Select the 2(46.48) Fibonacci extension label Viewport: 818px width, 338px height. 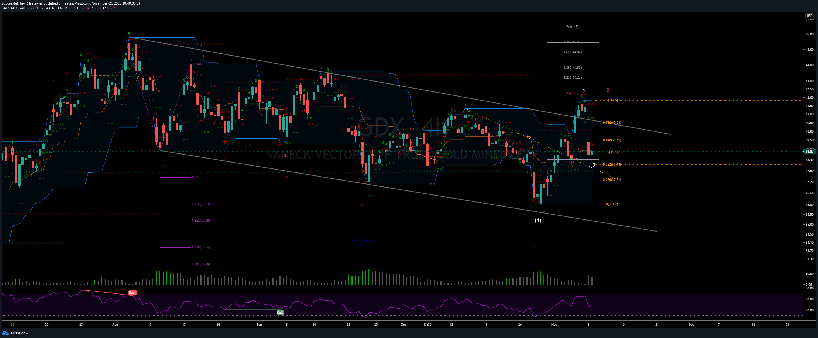point(572,27)
